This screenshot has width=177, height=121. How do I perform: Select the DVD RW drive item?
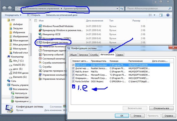point(19,73)
